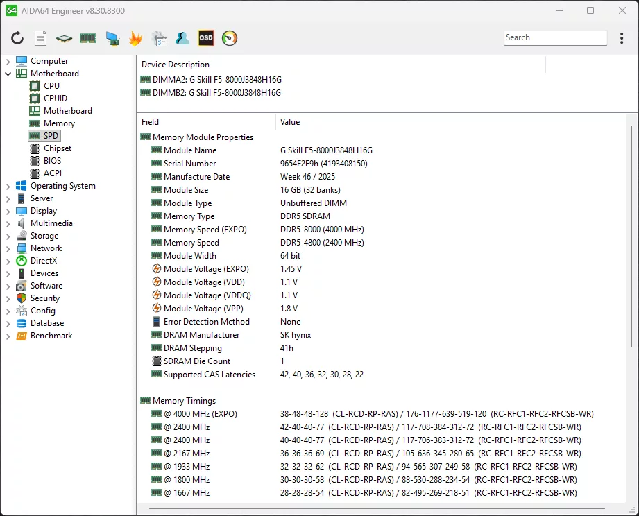Expand the Storage tree node
Viewport: 639px width, 516px height.
pos(8,237)
